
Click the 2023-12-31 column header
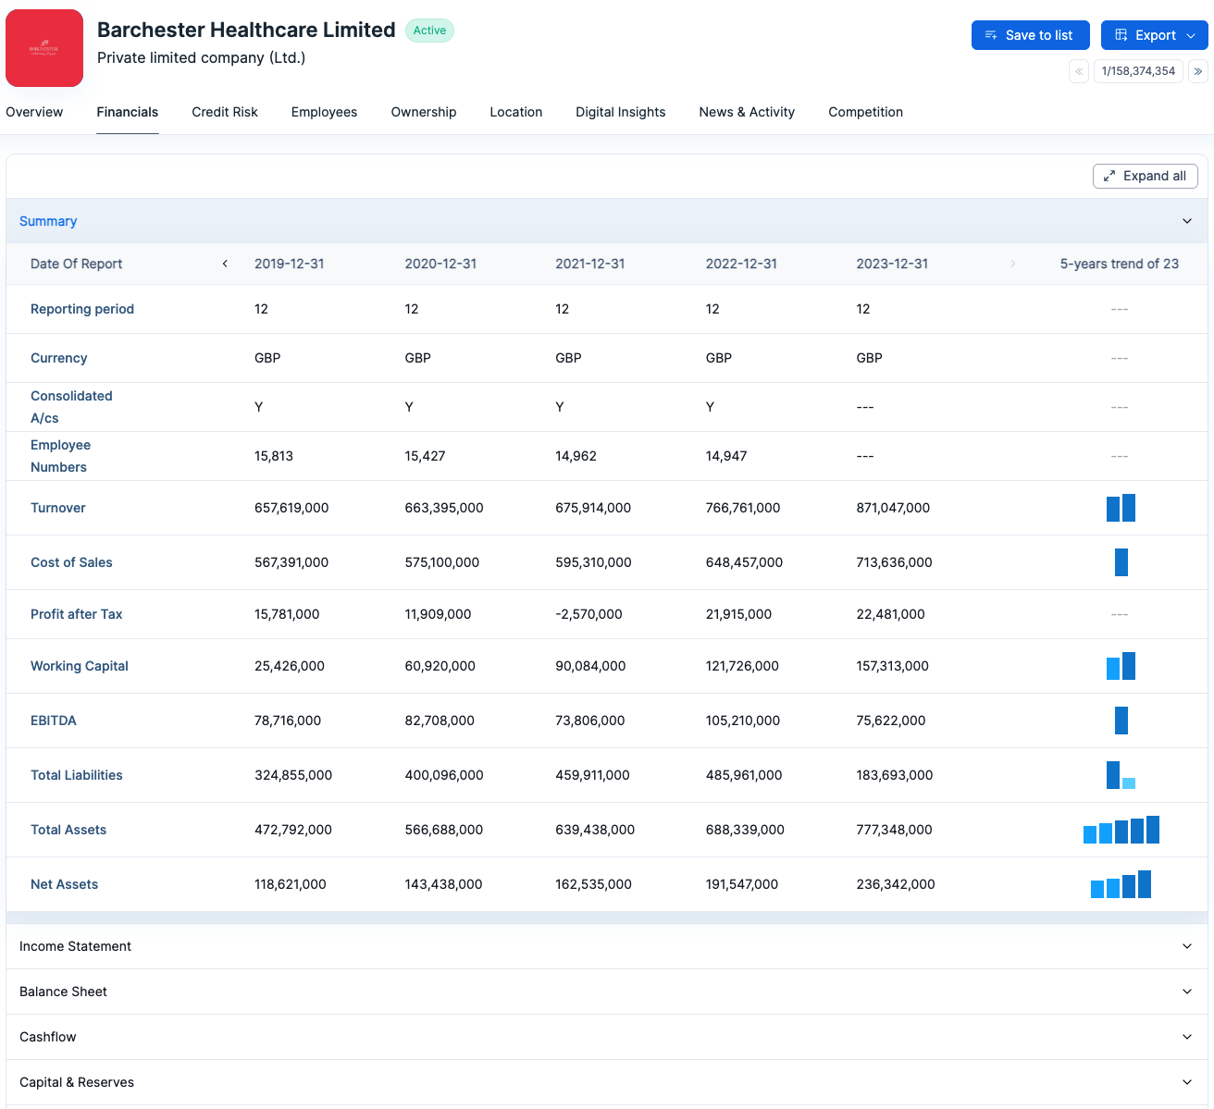(x=892, y=264)
